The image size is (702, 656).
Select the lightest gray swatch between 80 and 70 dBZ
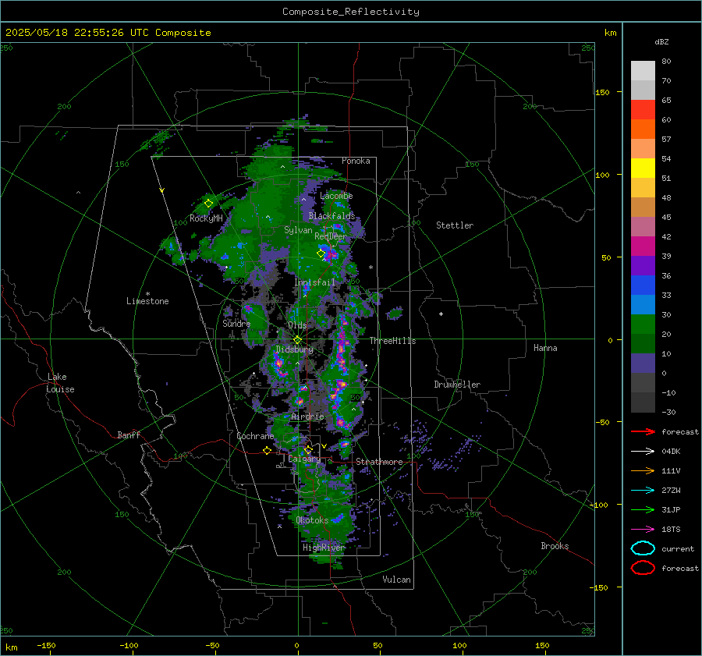click(643, 71)
